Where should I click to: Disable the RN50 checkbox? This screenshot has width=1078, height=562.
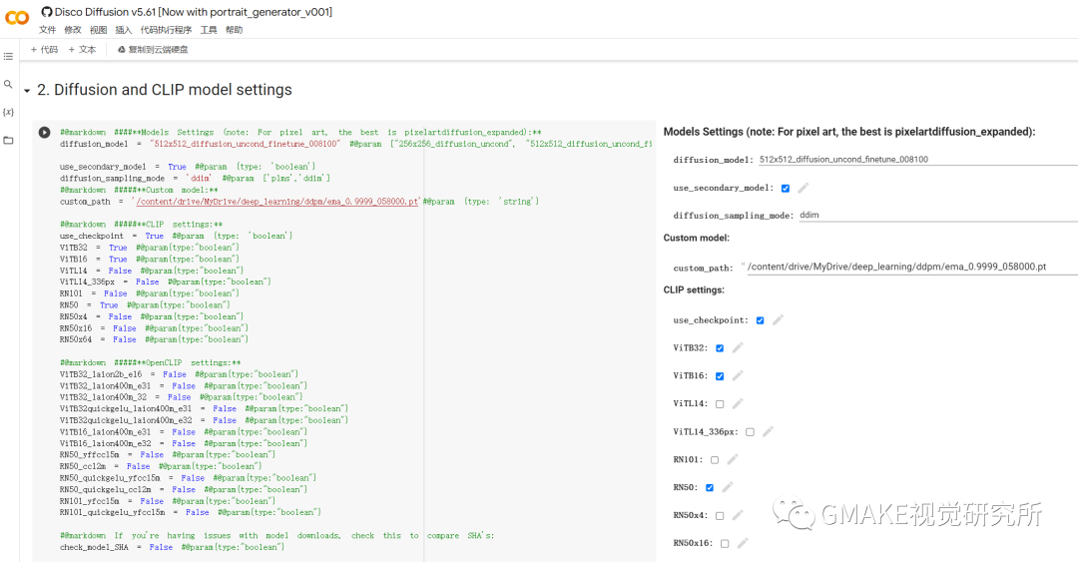tap(710, 488)
